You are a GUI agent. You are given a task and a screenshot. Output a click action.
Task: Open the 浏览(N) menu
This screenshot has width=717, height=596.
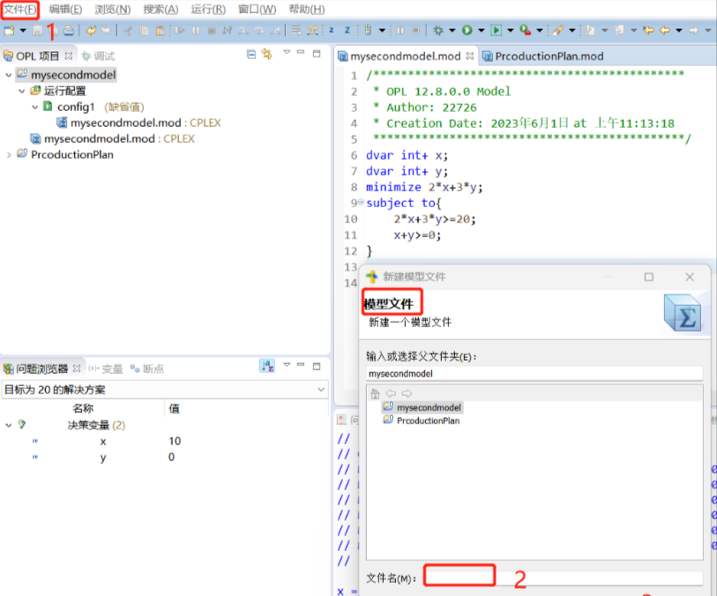[113, 9]
